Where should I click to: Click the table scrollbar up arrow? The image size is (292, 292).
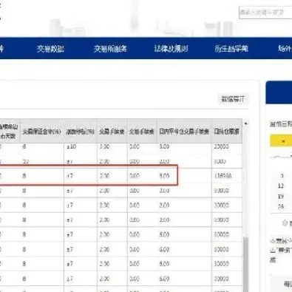[x=245, y=123]
